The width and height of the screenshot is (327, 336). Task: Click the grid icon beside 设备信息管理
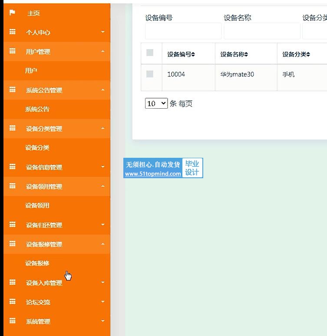(13, 167)
